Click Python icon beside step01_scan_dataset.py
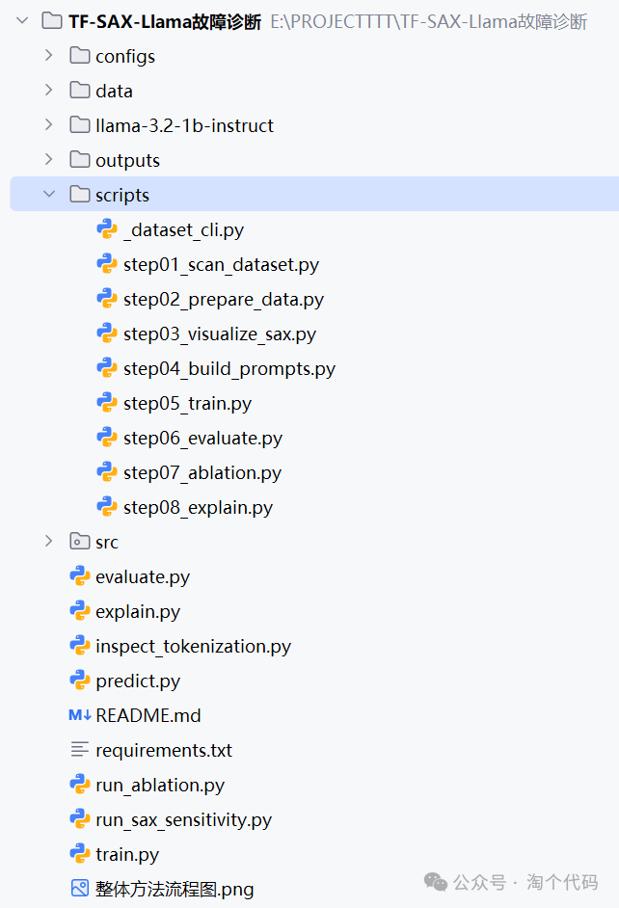619x908 pixels. tap(107, 264)
